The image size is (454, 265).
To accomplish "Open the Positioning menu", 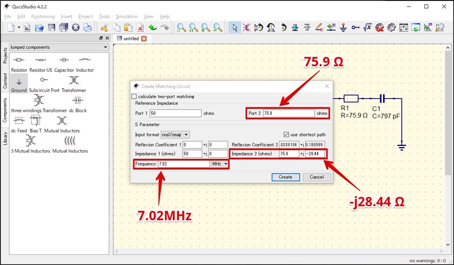I will pos(43,17).
